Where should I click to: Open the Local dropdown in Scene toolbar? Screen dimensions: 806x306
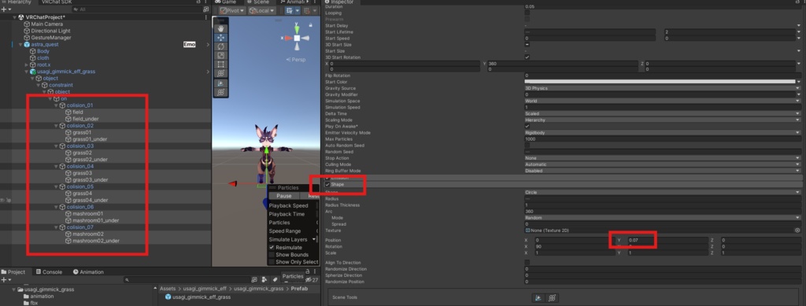click(x=261, y=10)
